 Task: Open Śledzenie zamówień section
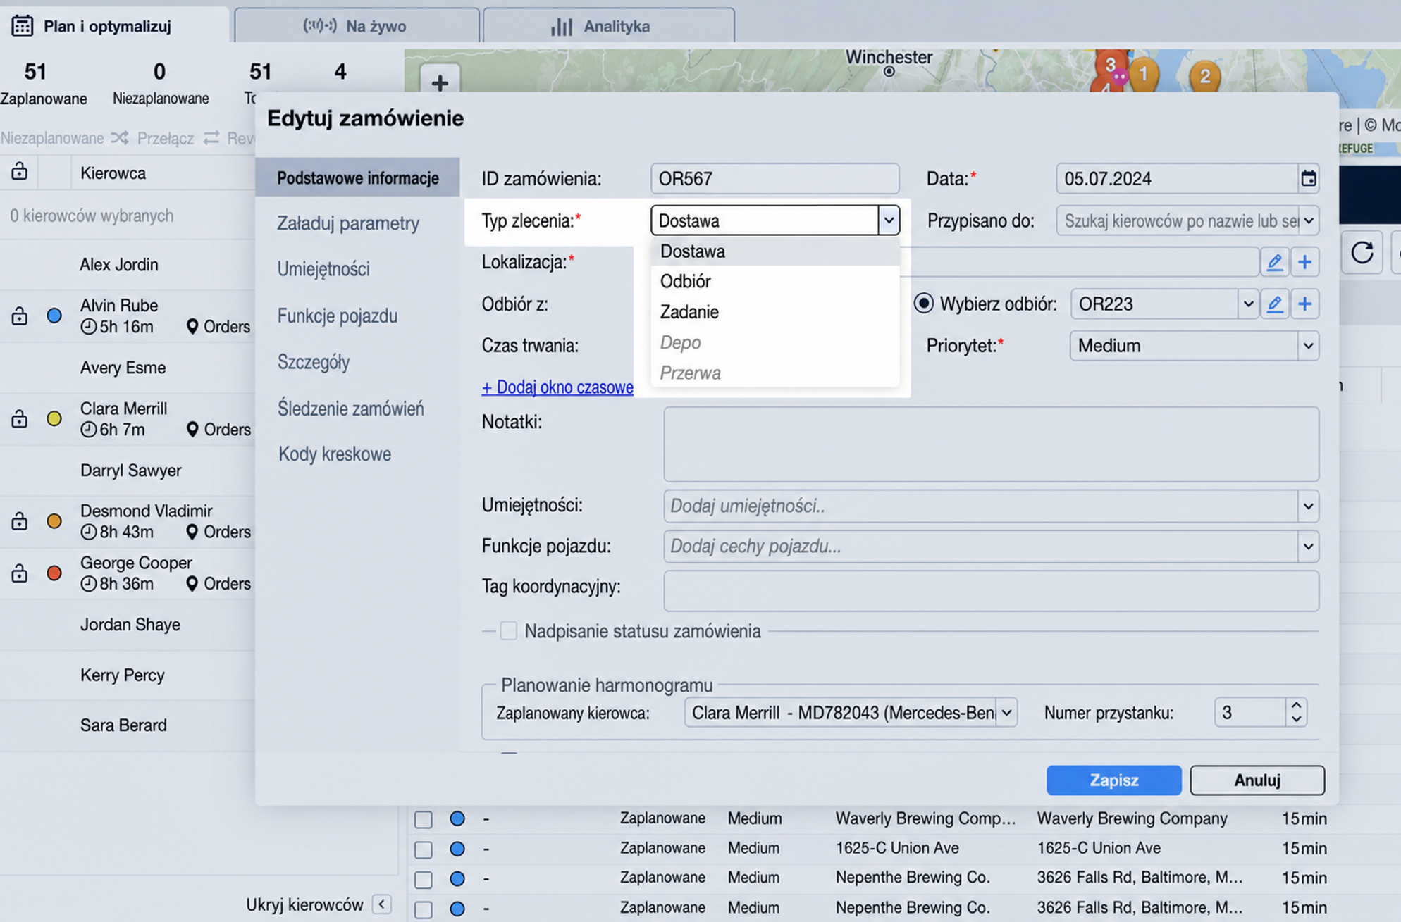pos(350,409)
